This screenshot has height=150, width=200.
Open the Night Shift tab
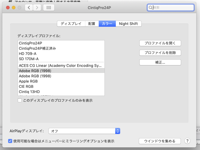pos(129,24)
